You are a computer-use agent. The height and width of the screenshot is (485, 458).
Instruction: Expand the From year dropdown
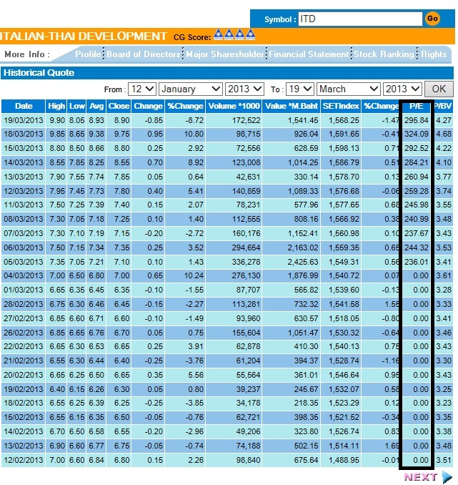(244, 89)
